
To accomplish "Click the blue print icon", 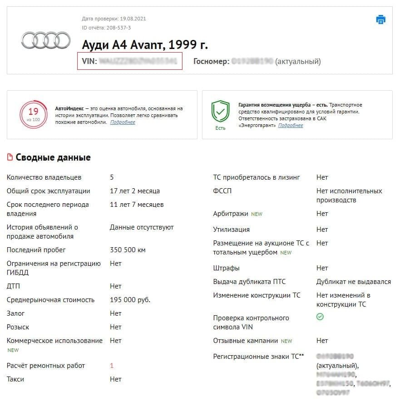I will (x=380, y=20).
